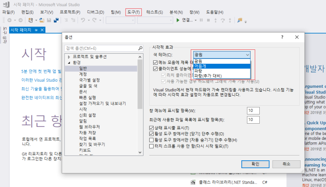Click the Visual Studio logo icon in title bar

6,4
